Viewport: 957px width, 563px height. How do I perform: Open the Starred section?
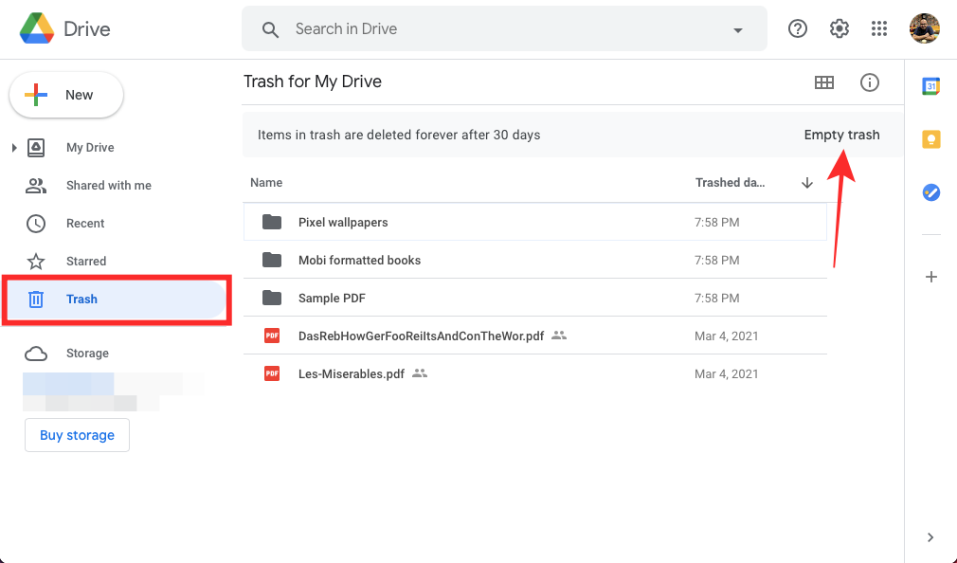(86, 262)
